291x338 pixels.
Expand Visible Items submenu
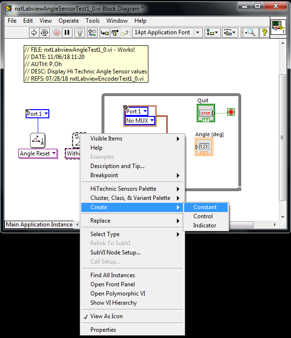(x=132, y=139)
